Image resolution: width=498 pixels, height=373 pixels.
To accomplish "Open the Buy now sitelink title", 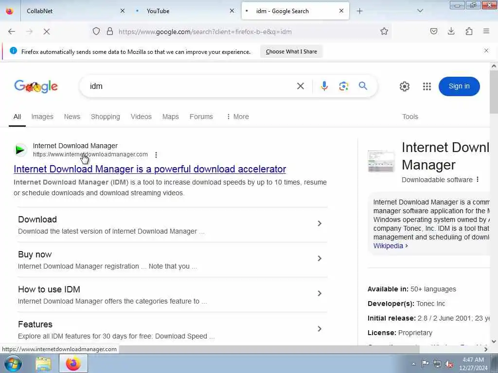I will 35,254.
